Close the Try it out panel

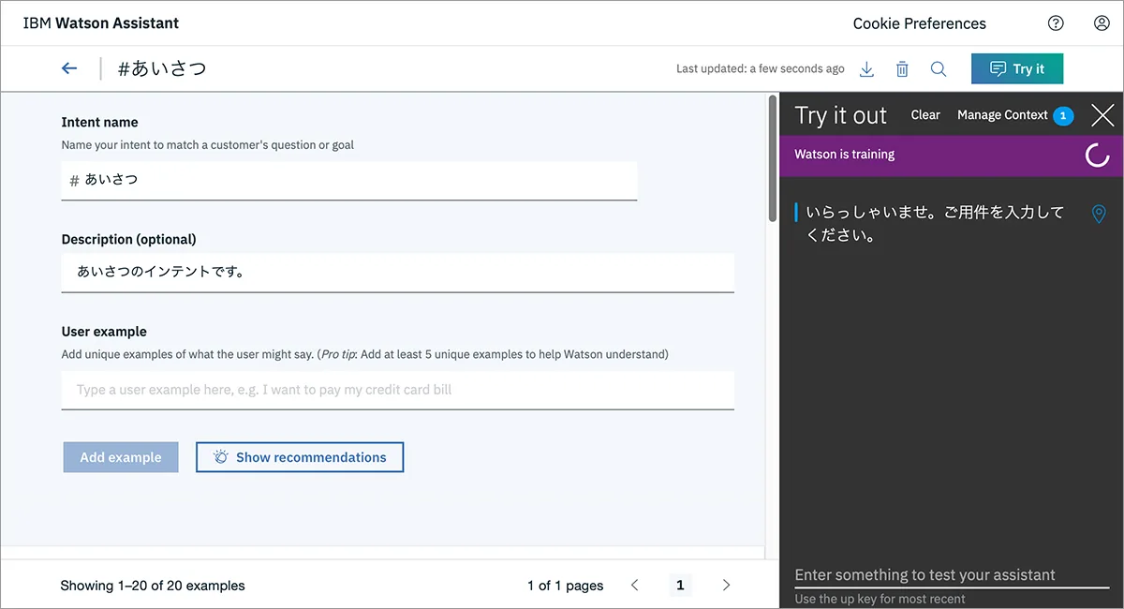[1102, 115]
